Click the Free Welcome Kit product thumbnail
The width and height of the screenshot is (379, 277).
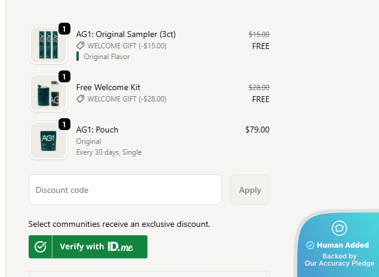click(48, 93)
